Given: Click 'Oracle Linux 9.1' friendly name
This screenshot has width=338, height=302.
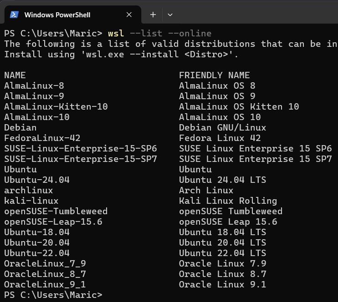Looking at the screenshot, I should (x=222, y=284).
